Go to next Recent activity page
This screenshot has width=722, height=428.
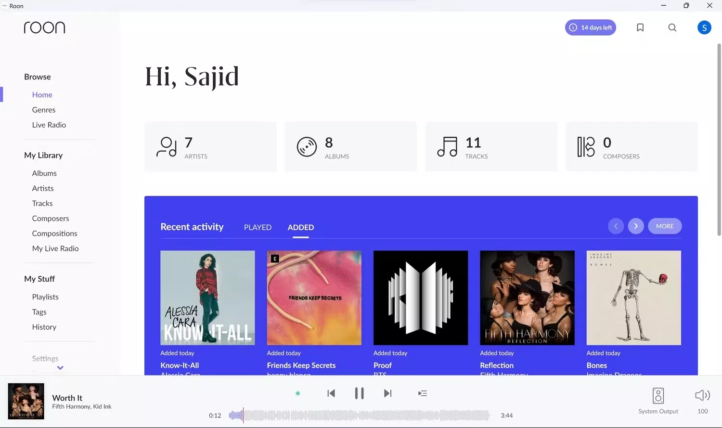636,226
